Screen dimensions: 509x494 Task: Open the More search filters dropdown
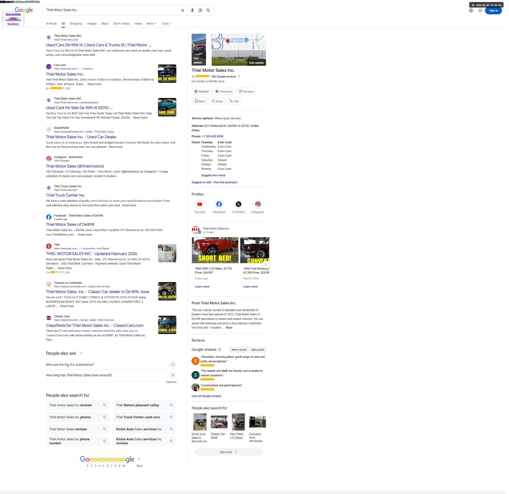point(151,24)
